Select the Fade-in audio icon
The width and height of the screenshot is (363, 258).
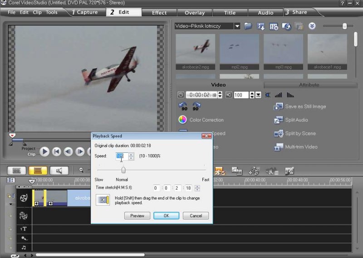coord(278,95)
